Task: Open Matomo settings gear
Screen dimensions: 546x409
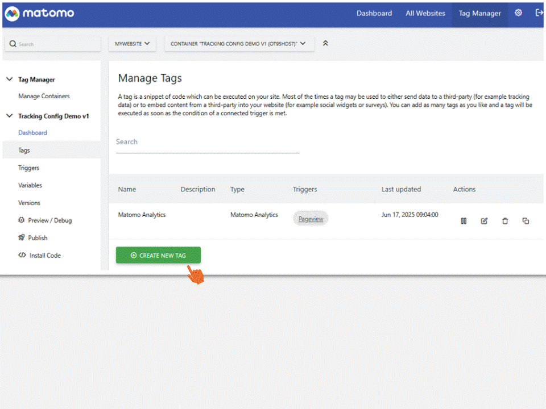Action: click(518, 12)
